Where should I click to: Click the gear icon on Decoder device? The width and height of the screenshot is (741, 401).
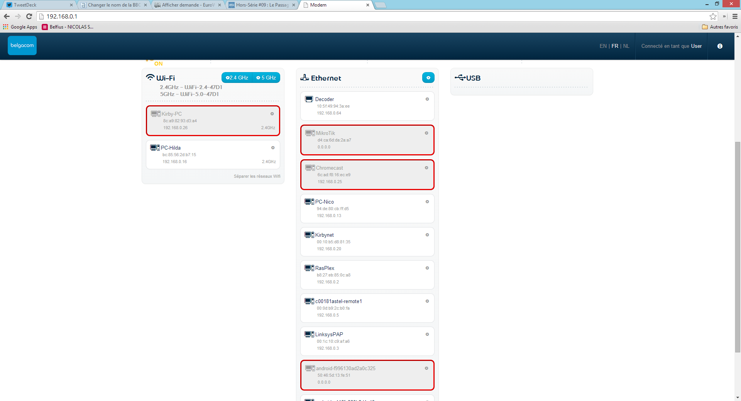pyautogui.click(x=427, y=99)
